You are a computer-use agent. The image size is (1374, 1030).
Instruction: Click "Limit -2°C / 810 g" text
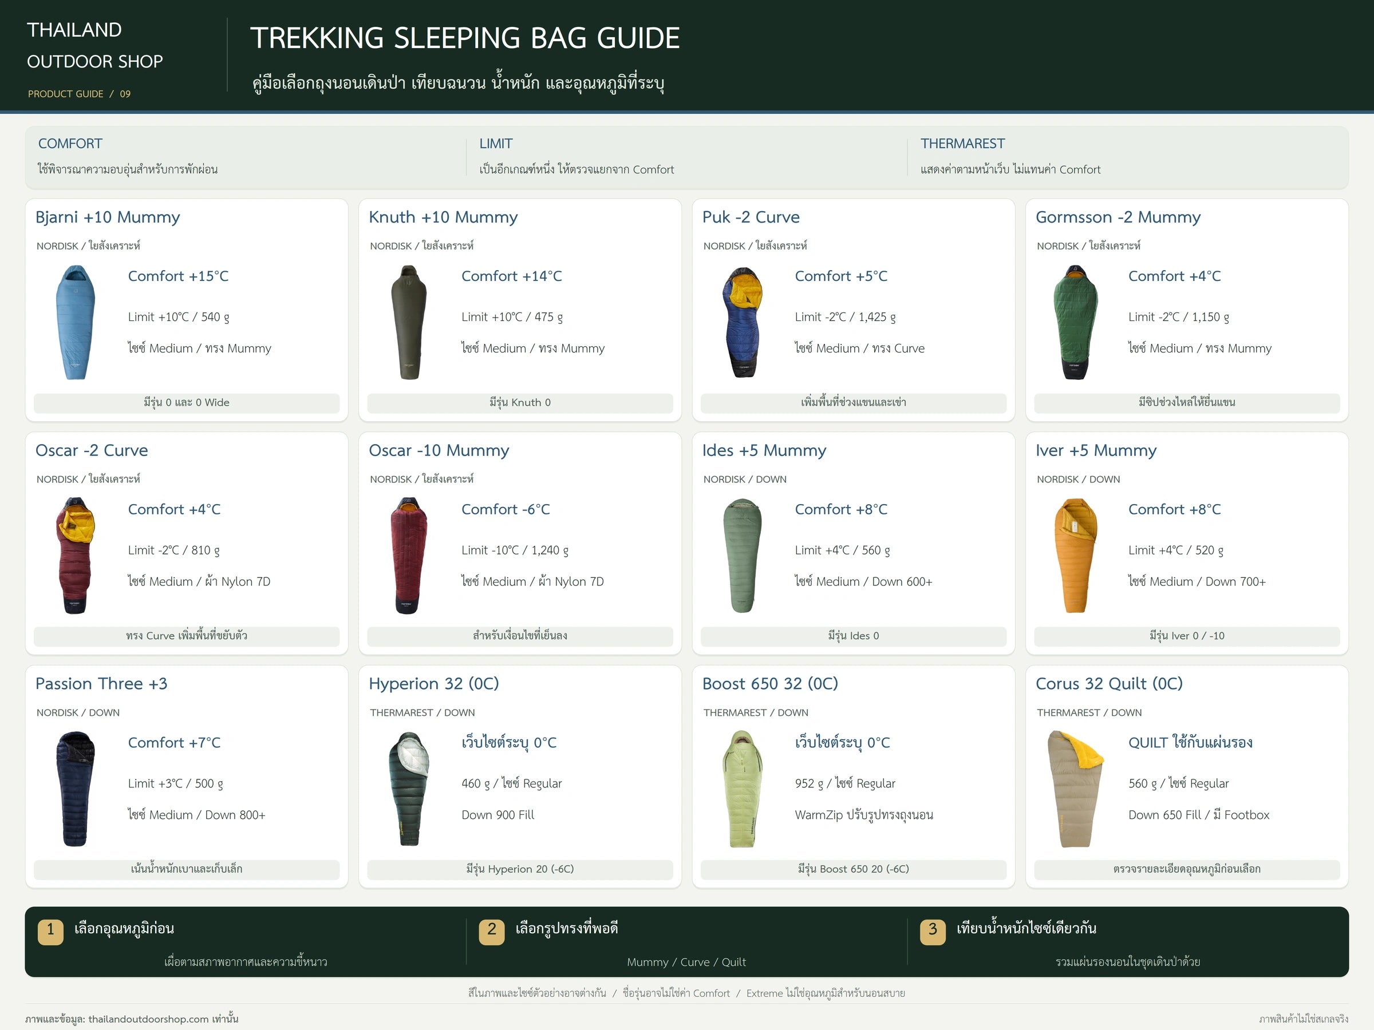173,550
